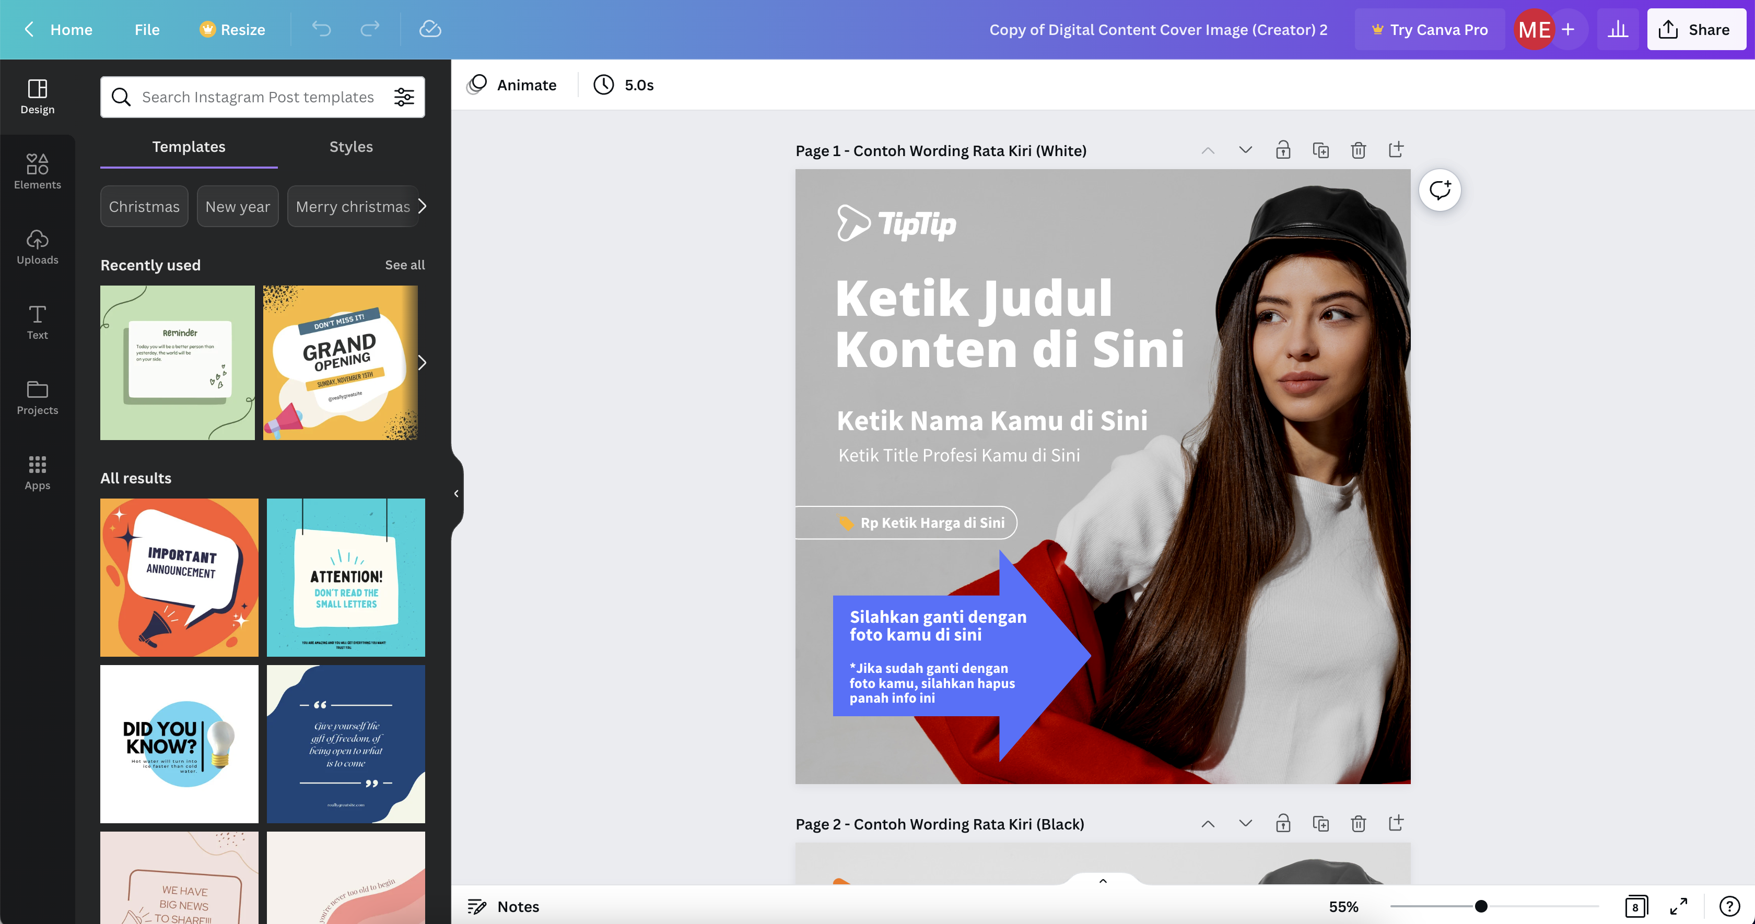This screenshot has height=924, width=1755.
Task: Delete Page 1 with the trash icon
Action: [1358, 150]
